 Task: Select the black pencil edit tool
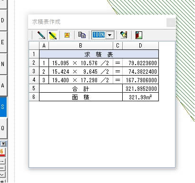[x=41, y=35]
